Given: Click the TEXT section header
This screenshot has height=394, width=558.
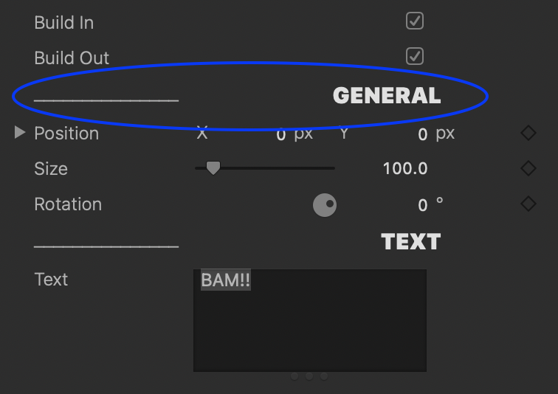Looking at the screenshot, I should [x=411, y=242].
